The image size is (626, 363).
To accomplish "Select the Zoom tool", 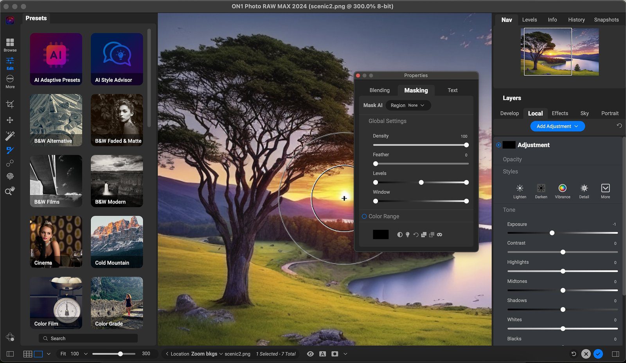I will pyautogui.click(x=10, y=191).
